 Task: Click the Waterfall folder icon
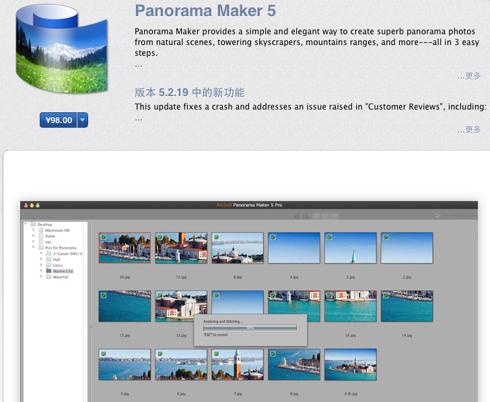[x=48, y=277]
